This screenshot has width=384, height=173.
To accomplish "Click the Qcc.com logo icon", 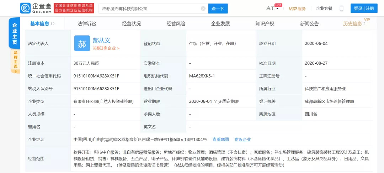I will click(26, 8).
